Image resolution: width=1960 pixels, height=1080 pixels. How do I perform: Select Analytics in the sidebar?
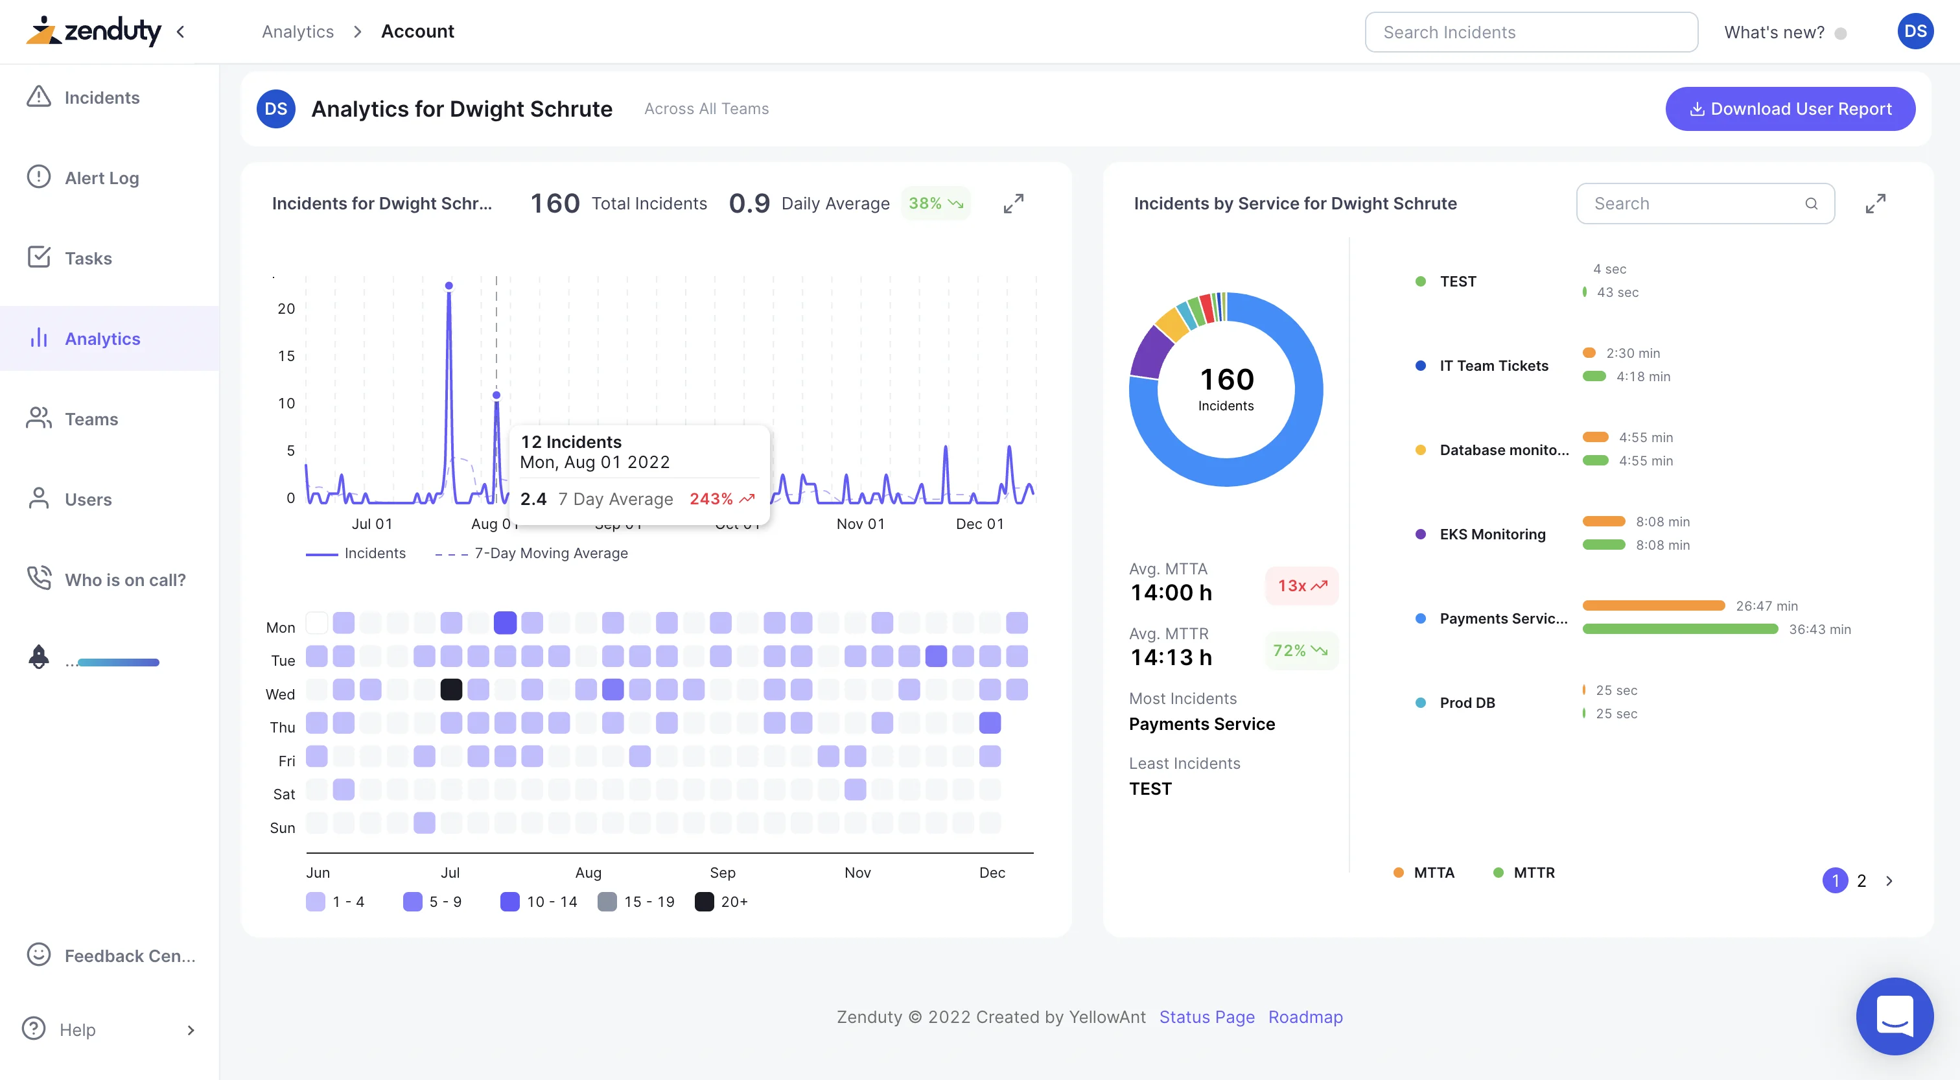[x=101, y=338]
